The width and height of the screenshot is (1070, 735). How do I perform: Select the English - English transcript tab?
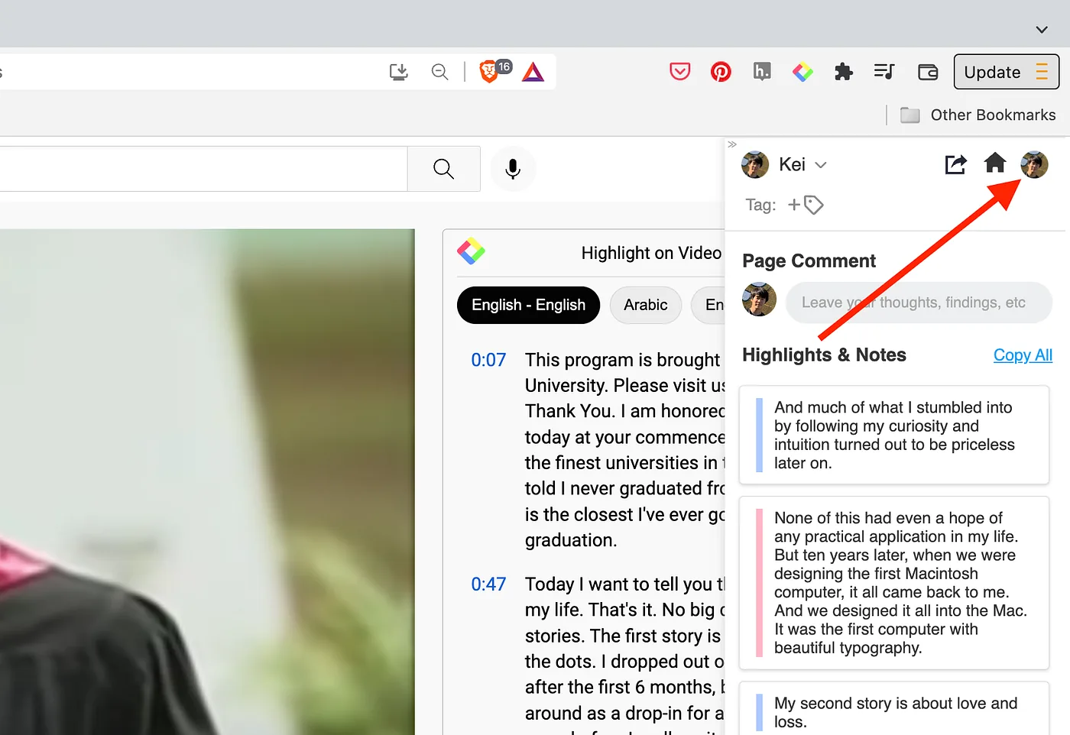coord(528,305)
